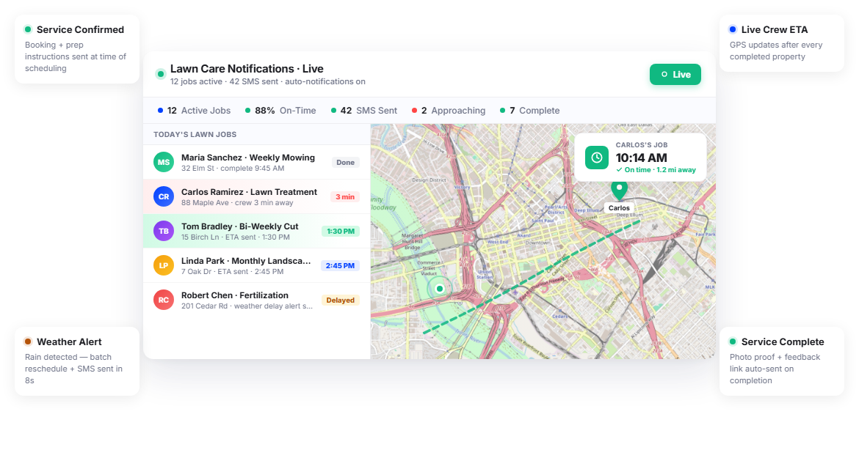This screenshot has width=859, height=469.
Task: Select the 12 Active Jobs stat
Action: [194, 111]
